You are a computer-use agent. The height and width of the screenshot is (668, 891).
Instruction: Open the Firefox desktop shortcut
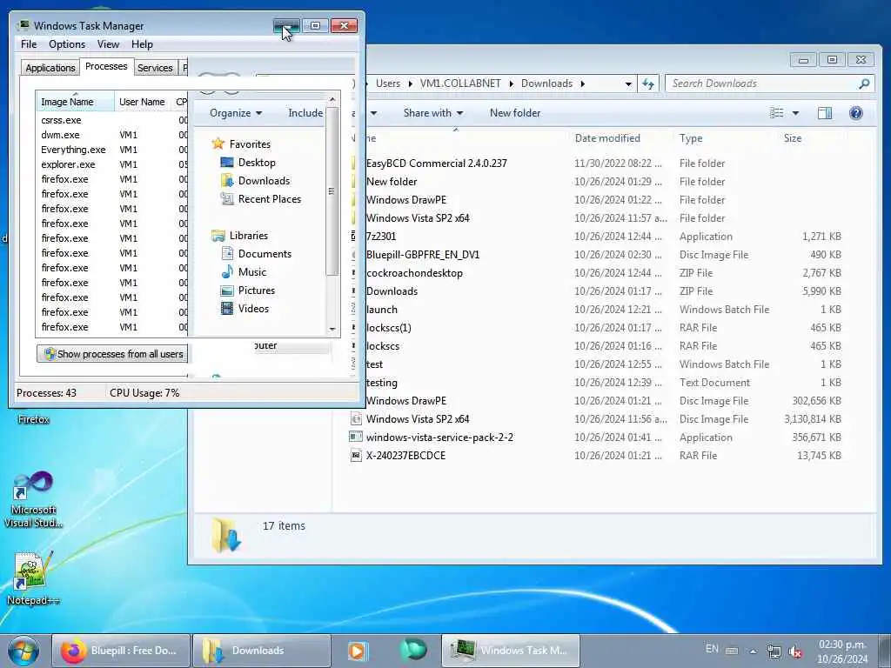coord(33,418)
